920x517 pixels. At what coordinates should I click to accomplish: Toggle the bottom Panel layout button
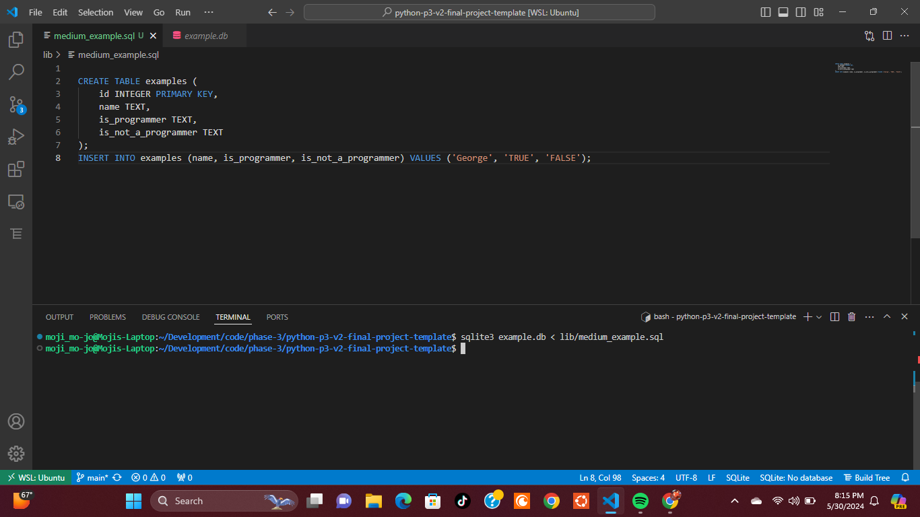tap(783, 12)
